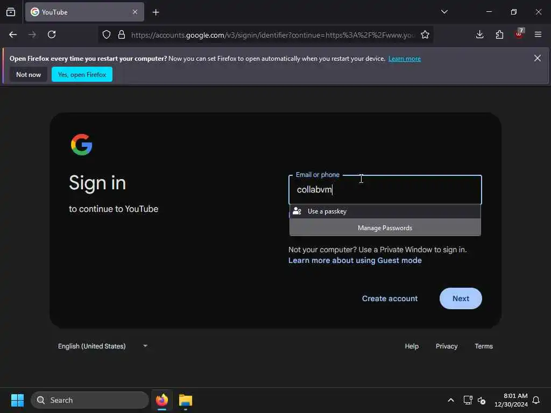
Task: Open the notifications bell icon
Action: (x=536, y=400)
